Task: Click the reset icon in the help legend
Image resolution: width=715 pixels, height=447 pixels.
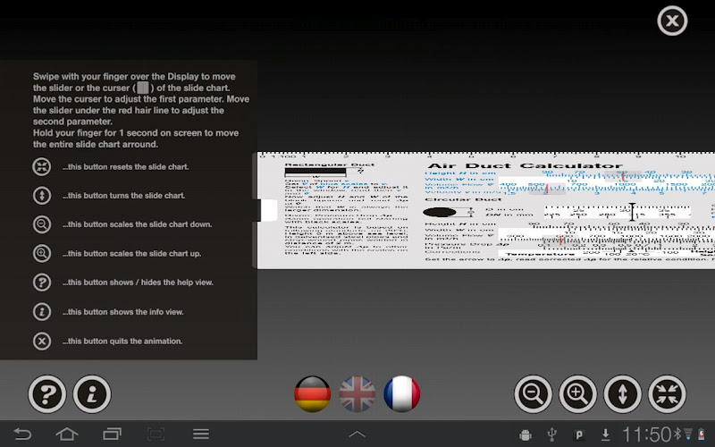Action: [x=42, y=166]
